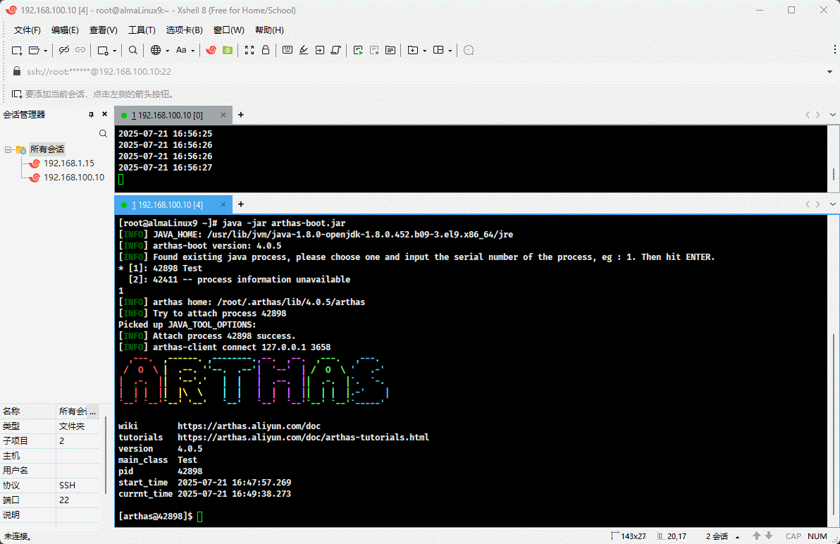Click the disconnect link icon
This screenshot has height=544, width=840.
tap(64, 50)
